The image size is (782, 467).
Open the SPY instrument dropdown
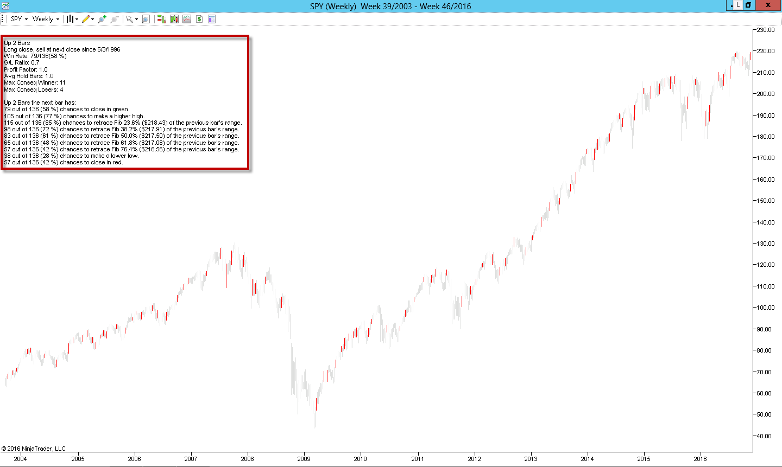tap(19, 19)
